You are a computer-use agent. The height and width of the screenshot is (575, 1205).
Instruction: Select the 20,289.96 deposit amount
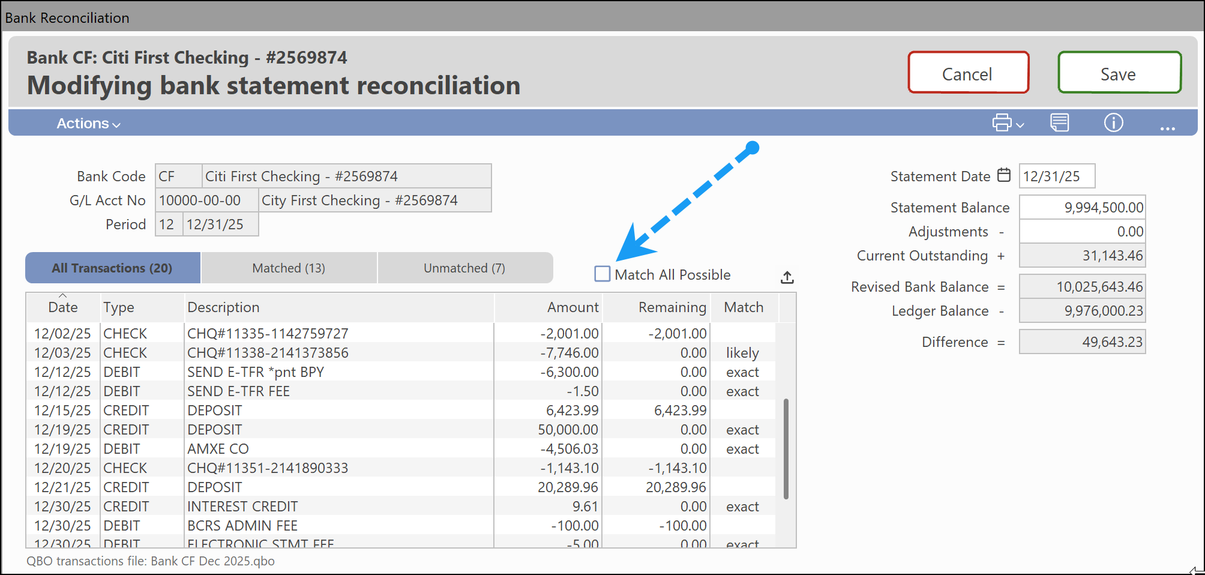point(568,487)
